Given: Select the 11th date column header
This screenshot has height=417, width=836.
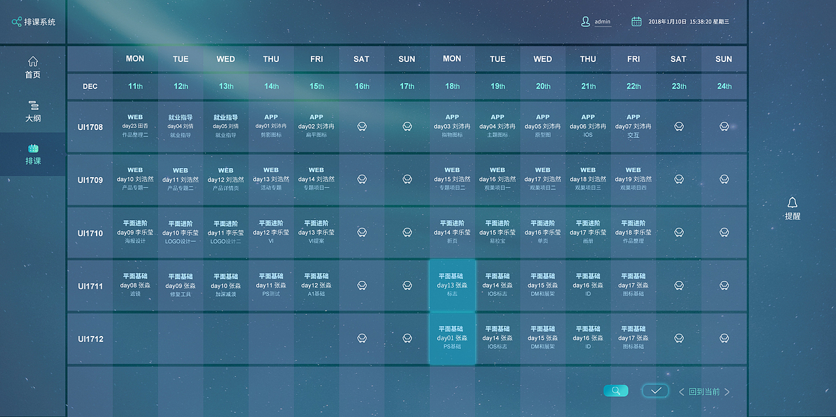Looking at the screenshot, I should click(135, 86).
